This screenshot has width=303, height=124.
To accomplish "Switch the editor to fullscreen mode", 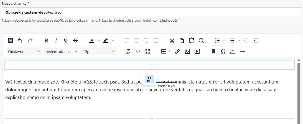I will (x=148, y=51).
